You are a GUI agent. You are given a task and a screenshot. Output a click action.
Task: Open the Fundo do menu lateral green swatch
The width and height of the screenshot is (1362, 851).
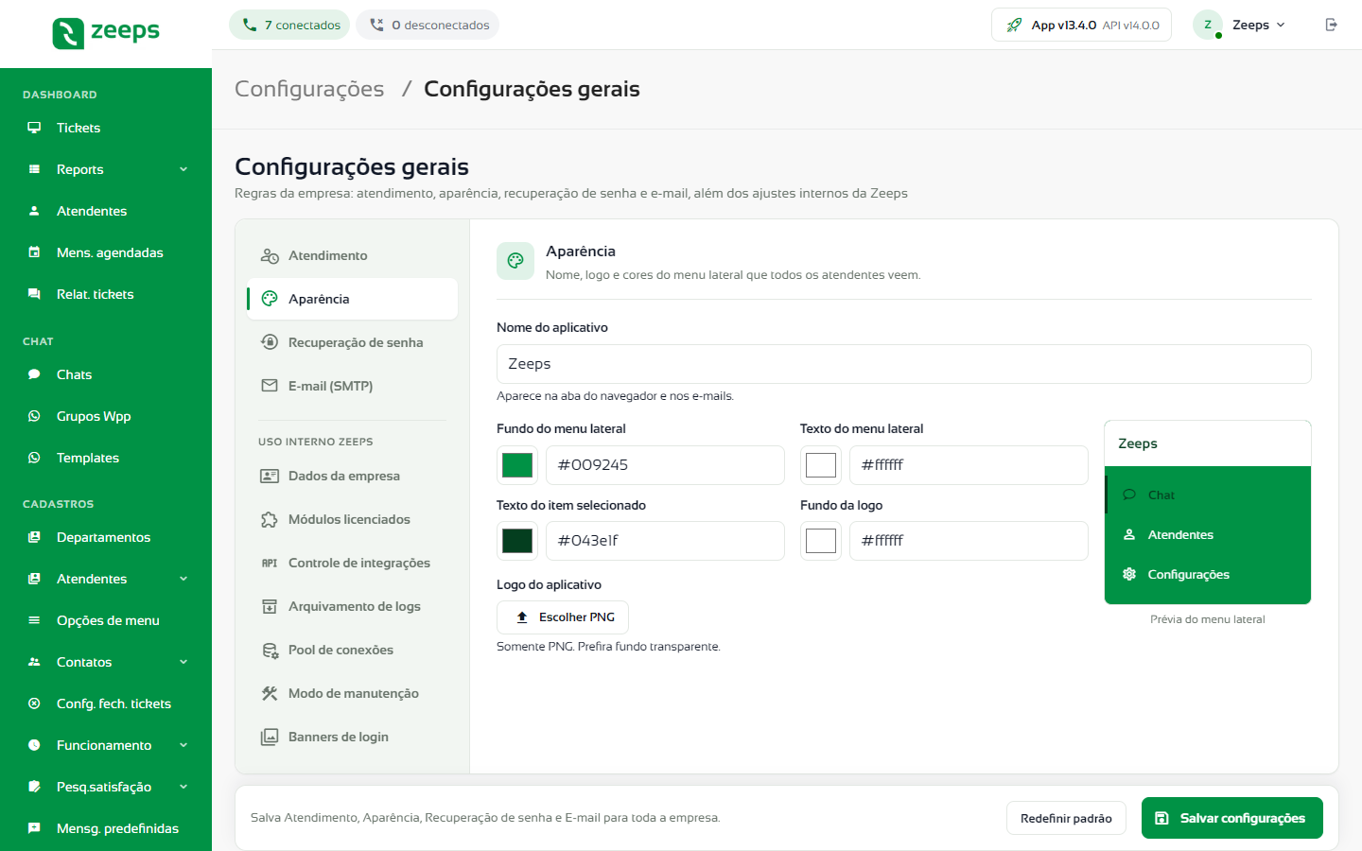[x=517, y=465]
